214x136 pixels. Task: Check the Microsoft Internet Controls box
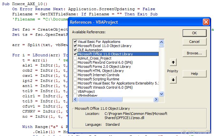[x=75, y=75]
